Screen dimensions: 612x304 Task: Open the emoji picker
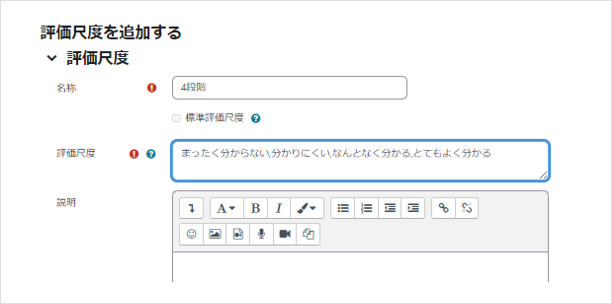point(191,234)
